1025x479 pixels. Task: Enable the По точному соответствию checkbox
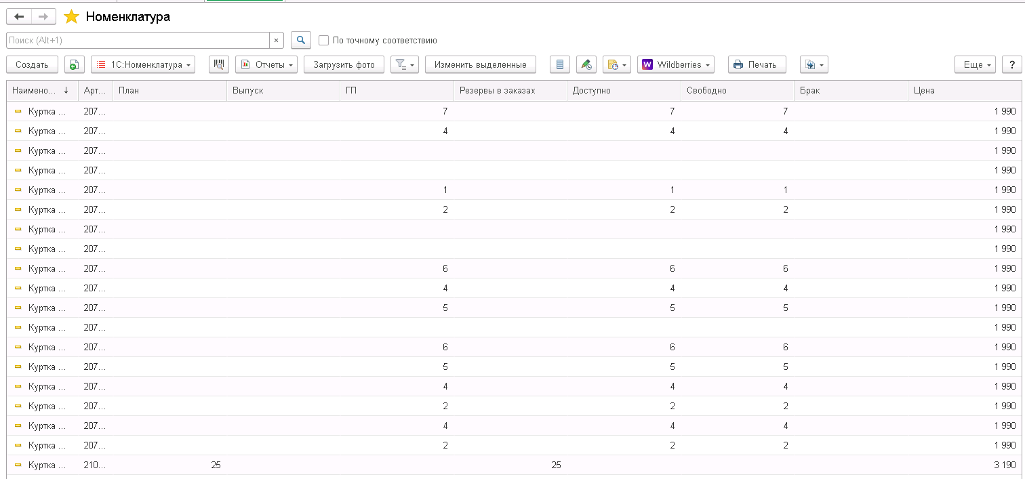tap(324, 41)
